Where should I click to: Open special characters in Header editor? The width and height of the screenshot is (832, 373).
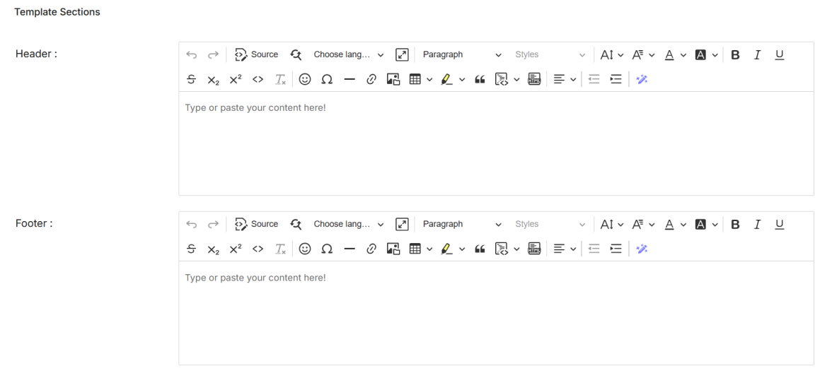click(327, 79)
